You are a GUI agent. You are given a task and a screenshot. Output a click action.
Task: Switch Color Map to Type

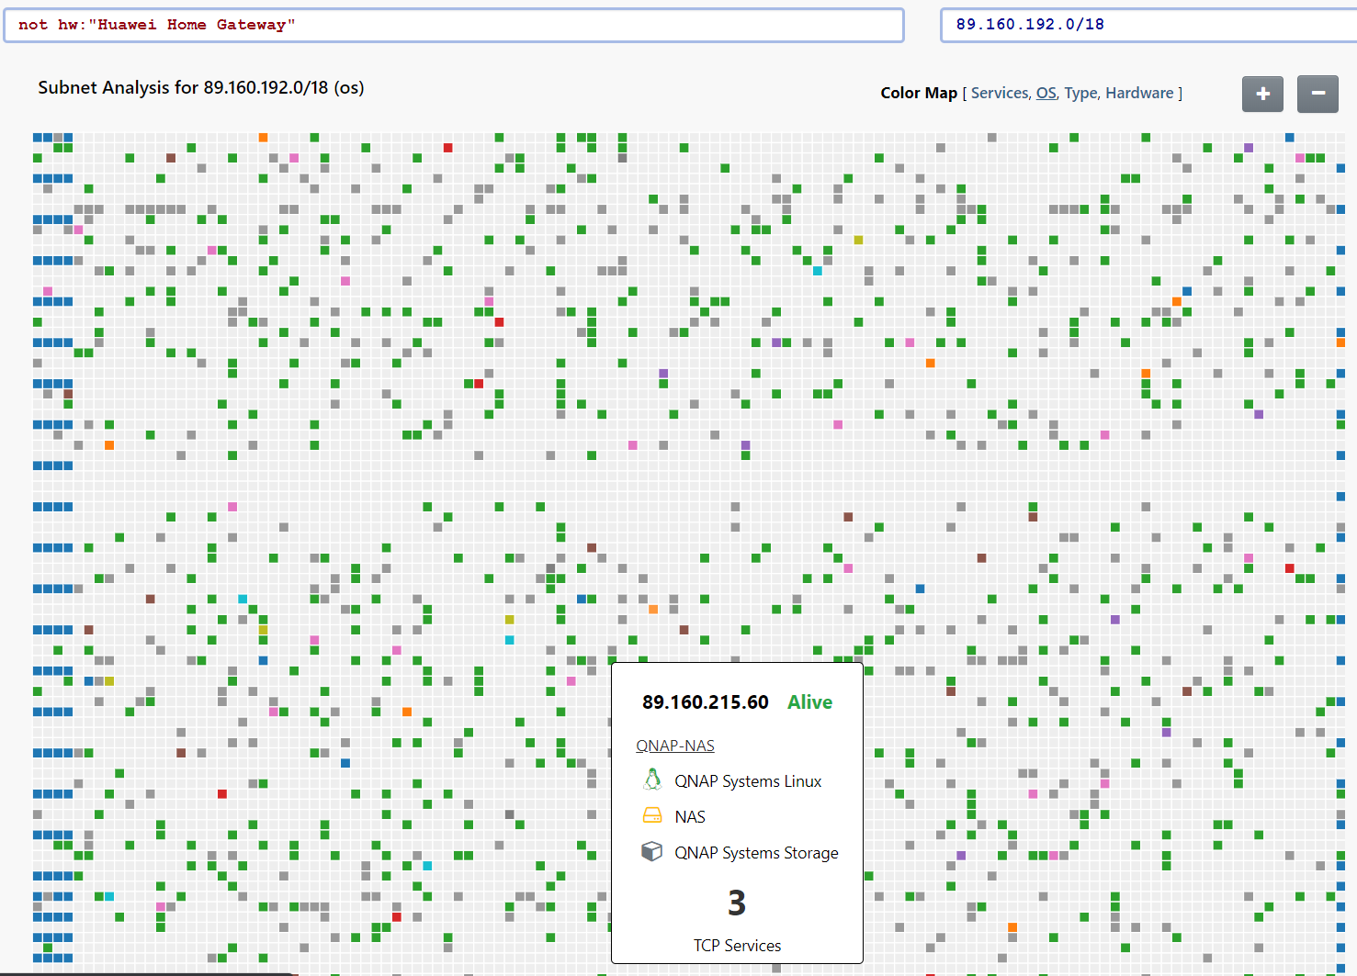click(x=1080, y=93)
